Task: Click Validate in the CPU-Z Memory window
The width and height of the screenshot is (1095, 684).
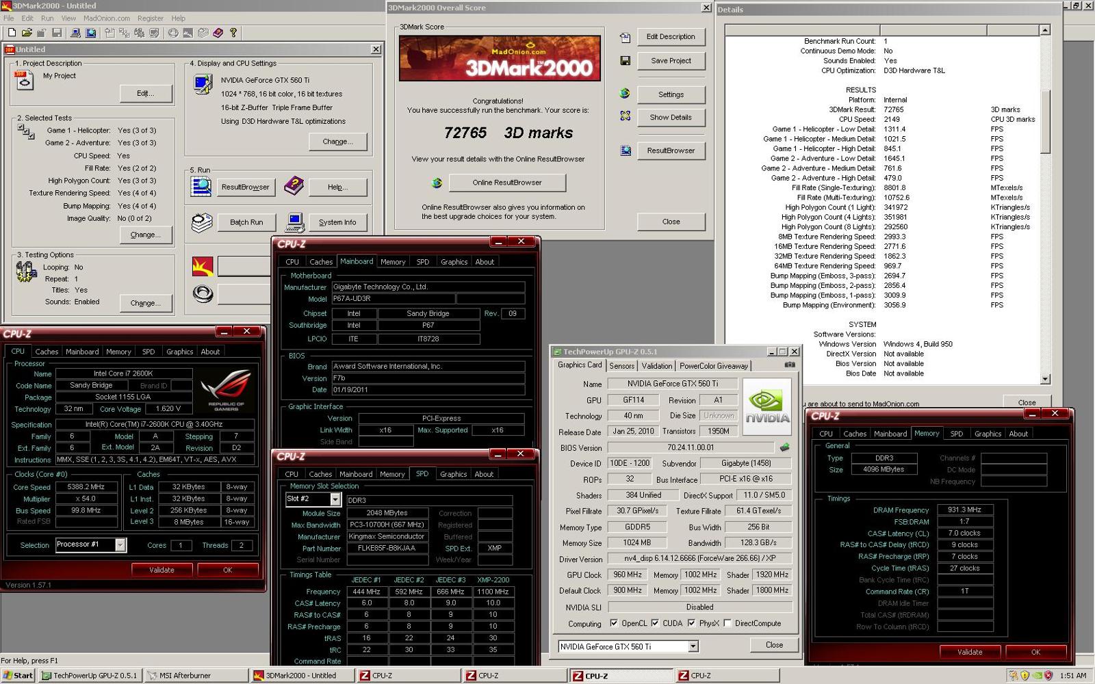Action: [970, 652]
